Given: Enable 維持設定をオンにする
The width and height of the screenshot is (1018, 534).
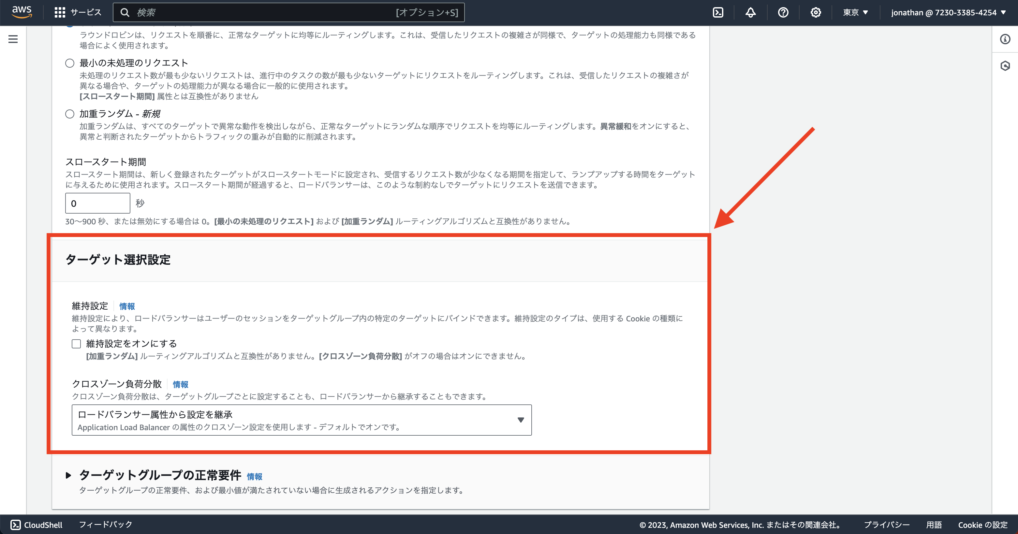Looking at the screenshot, I should click(76, 344).
